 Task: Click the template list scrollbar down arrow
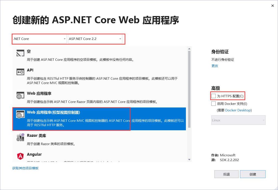pos(189,159)
